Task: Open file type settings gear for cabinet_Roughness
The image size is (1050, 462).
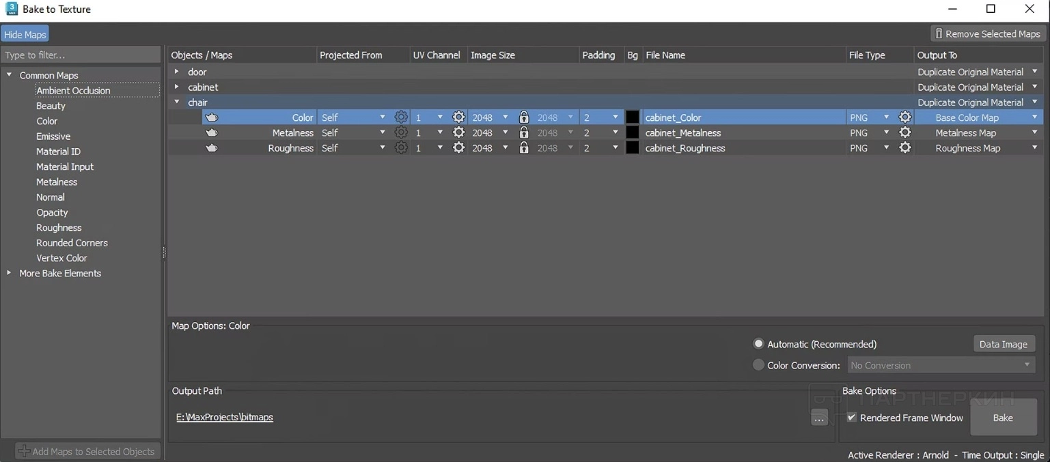Action: (x=905, y=148)
